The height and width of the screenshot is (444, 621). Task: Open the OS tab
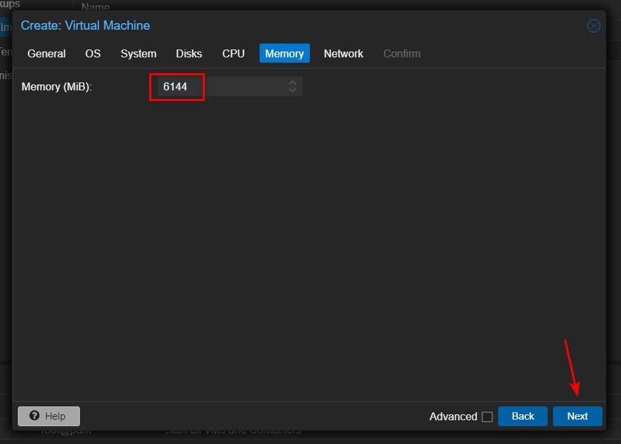tap(93, 53)
